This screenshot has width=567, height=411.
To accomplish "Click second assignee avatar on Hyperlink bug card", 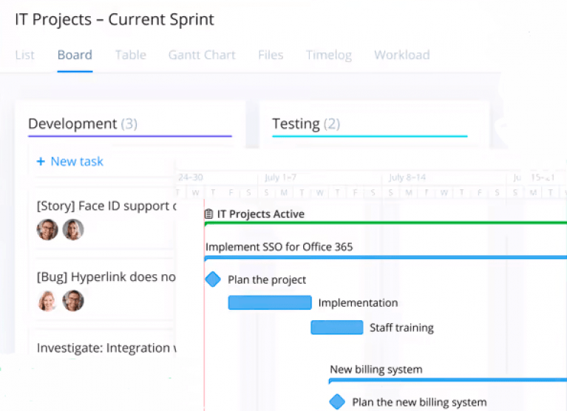I will click(x=72, y=301).
